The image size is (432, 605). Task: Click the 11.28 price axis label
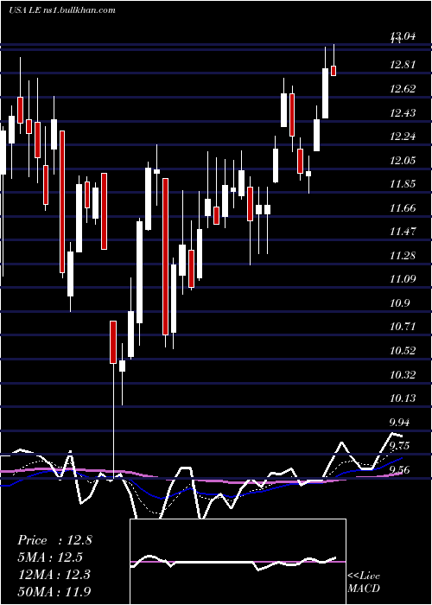tap(403, 256)
